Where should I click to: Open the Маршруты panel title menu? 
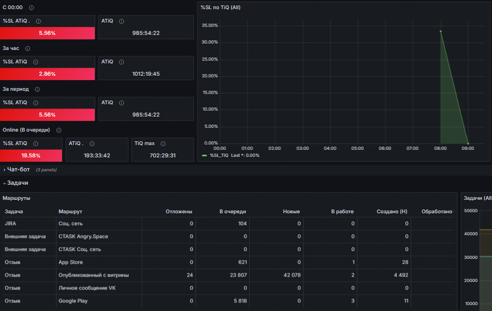pyautogui.click(x=16, y=198)
